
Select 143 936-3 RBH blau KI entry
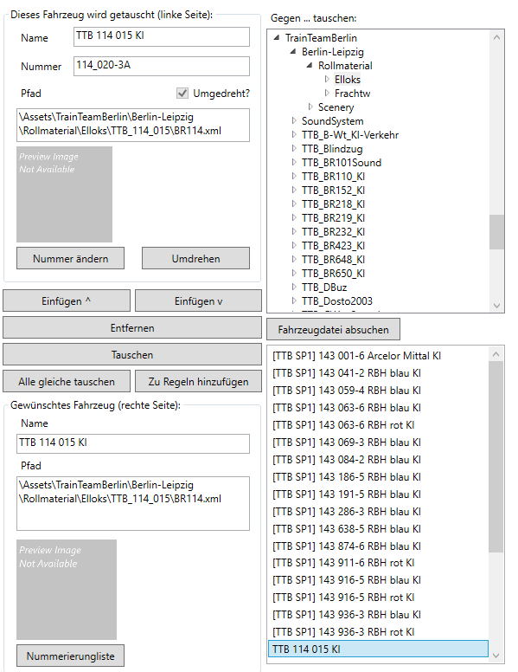378,615
